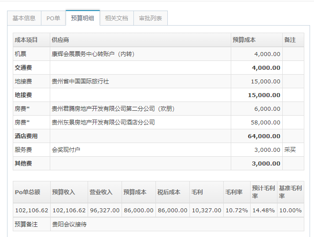This screenshot has height=237, width=314.
Task: Click the 10.72% 毛利率 value
Action: pyautogui.click(x=236, y=210)
